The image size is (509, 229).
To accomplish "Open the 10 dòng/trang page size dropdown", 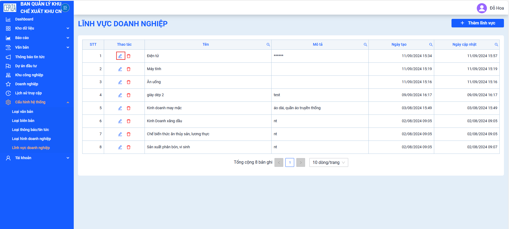I will [329, 162].
